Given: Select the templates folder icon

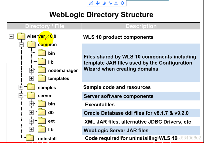Looking at the screenshot, I should coord(42,78).
